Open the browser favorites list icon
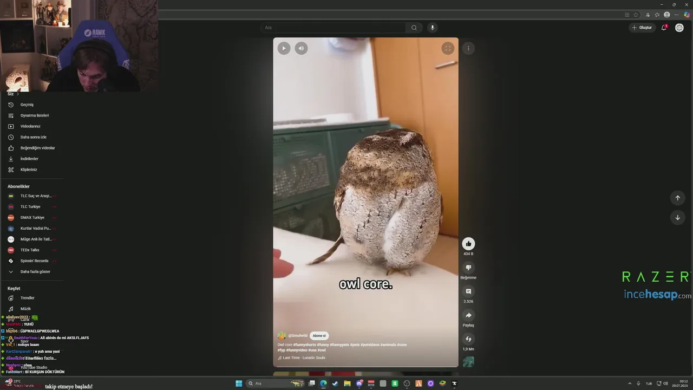This screenshot has width=693, height=390. [657, 15]
